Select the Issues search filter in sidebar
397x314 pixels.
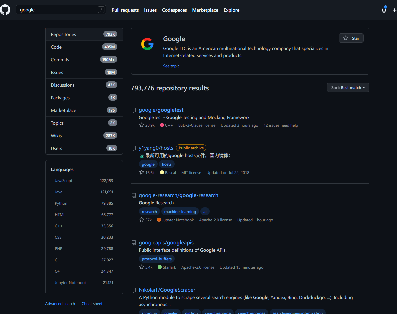click(84, 72)
